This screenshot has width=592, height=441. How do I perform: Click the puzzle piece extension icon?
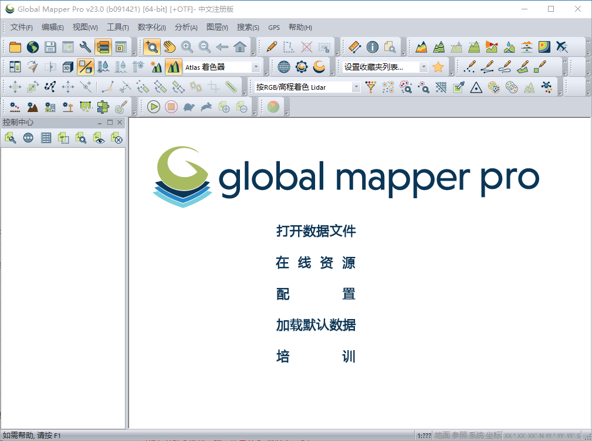pyautogui.click(x=103, y=107)
